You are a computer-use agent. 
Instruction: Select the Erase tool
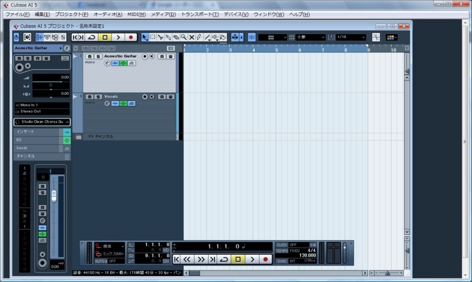(x=176, y=37)
